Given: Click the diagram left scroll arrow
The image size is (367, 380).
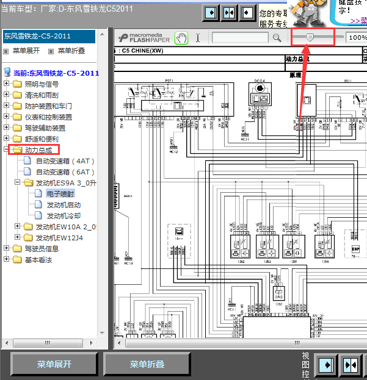Looking at the screenshot, I should (x=119, y=343).
